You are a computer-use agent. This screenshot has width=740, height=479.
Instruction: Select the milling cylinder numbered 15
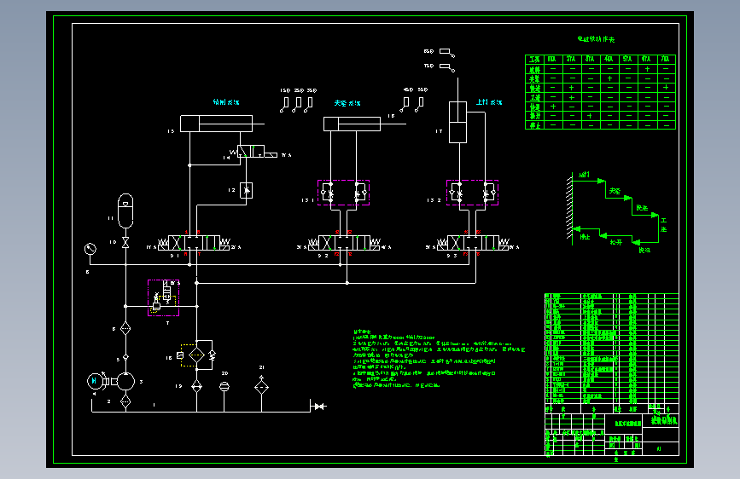(x=216, y=124)
